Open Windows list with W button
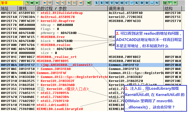 117,3
